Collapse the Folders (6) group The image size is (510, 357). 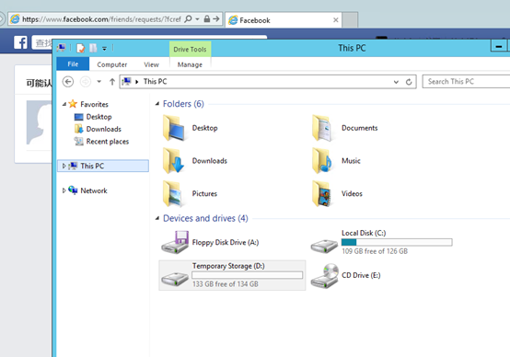pos(157,104)
